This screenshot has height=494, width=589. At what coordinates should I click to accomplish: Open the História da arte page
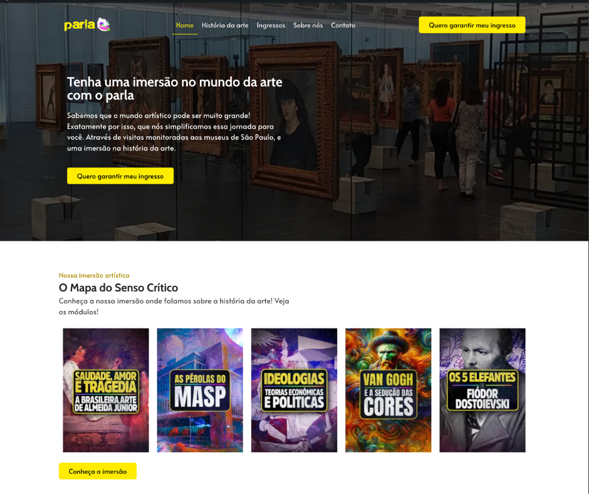225,25
